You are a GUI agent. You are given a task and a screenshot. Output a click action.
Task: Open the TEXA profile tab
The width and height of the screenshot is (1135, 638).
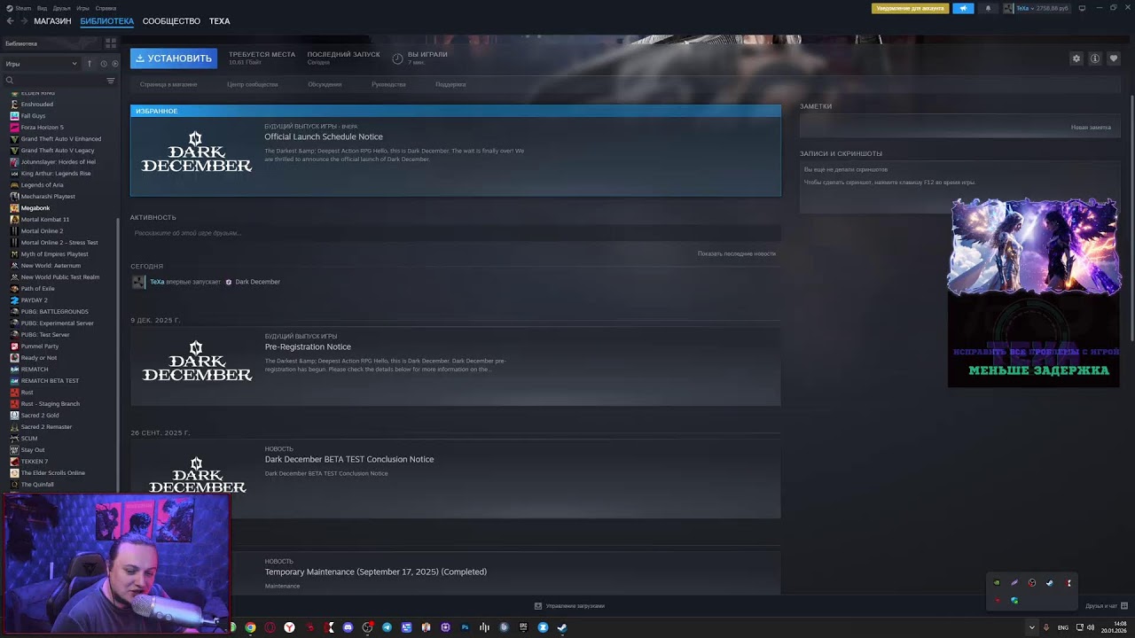pos(219,21)
